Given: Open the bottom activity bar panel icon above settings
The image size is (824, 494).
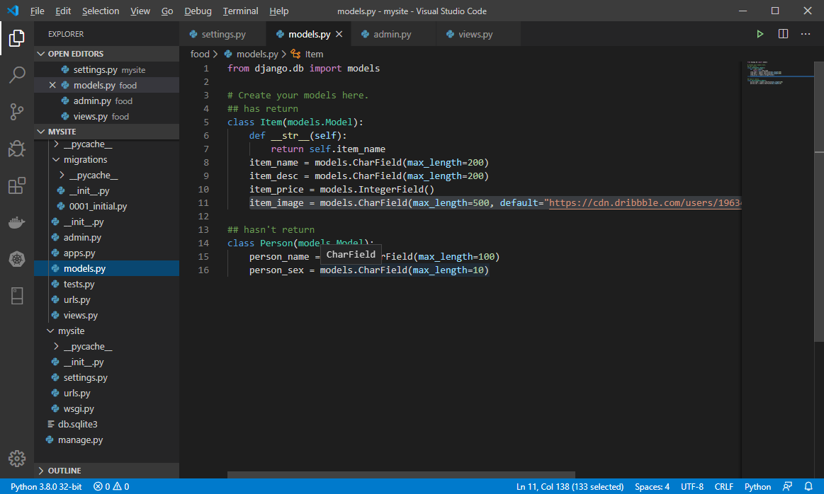Looking at the screenshot, I should coord(17,296).
